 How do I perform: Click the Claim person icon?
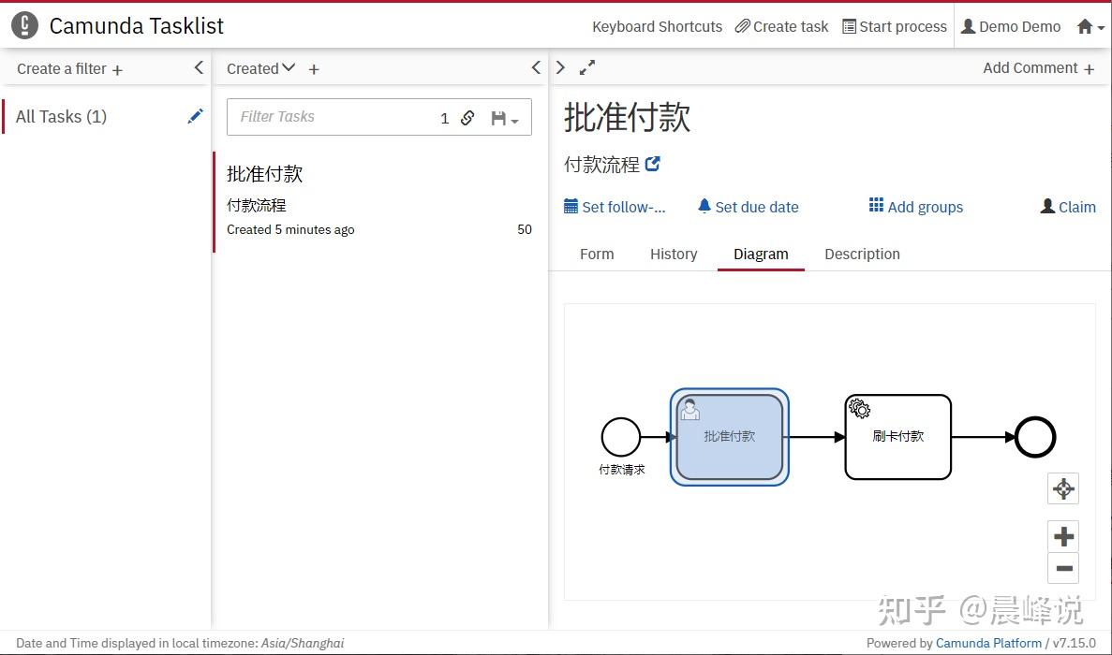1046,206
